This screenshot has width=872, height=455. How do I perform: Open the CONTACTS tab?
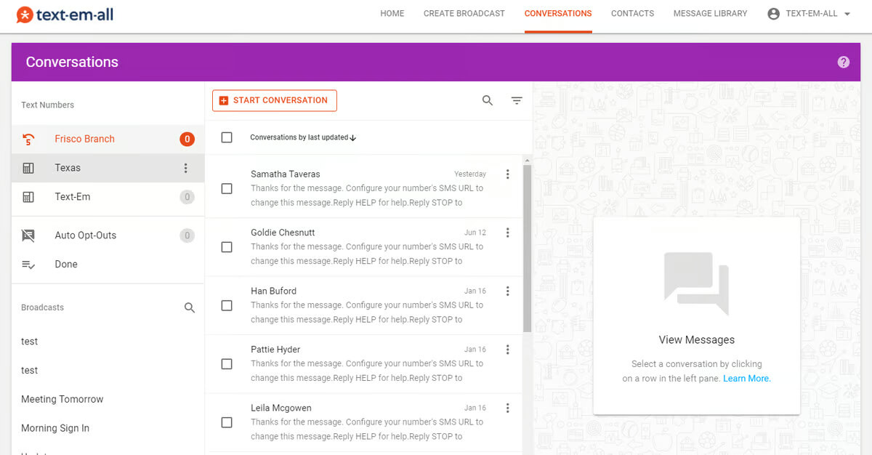click(632, 14)
